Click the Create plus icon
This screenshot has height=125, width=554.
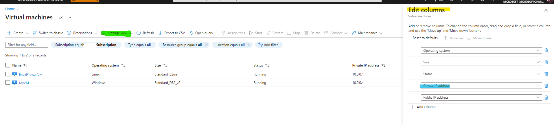tap(9, 33)
